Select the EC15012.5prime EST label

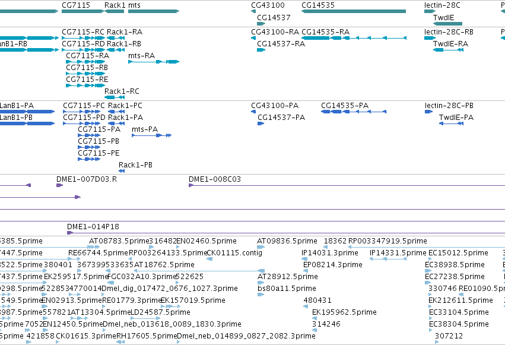459,252
